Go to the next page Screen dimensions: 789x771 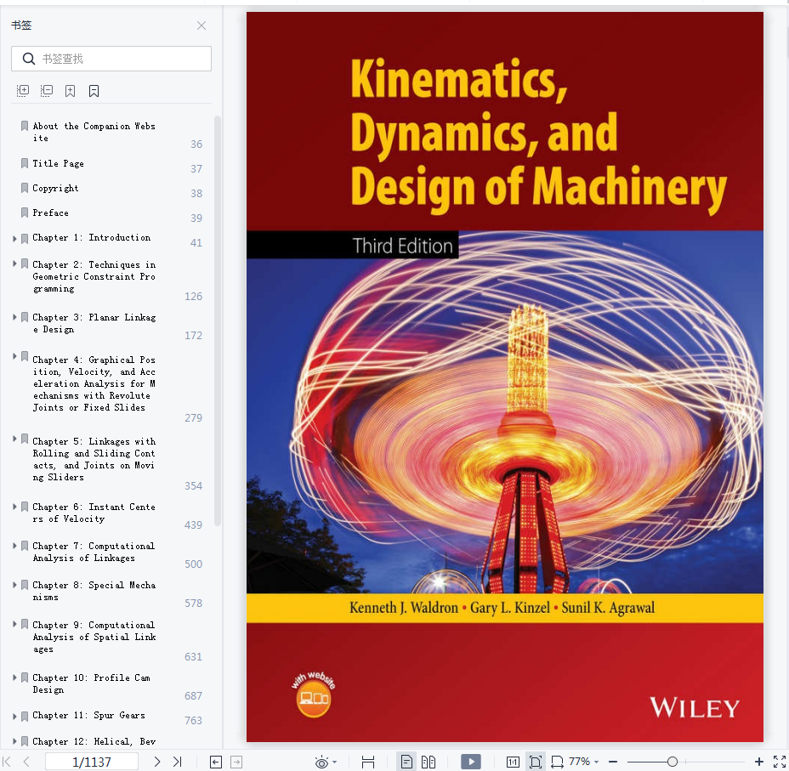pos(157,762)
